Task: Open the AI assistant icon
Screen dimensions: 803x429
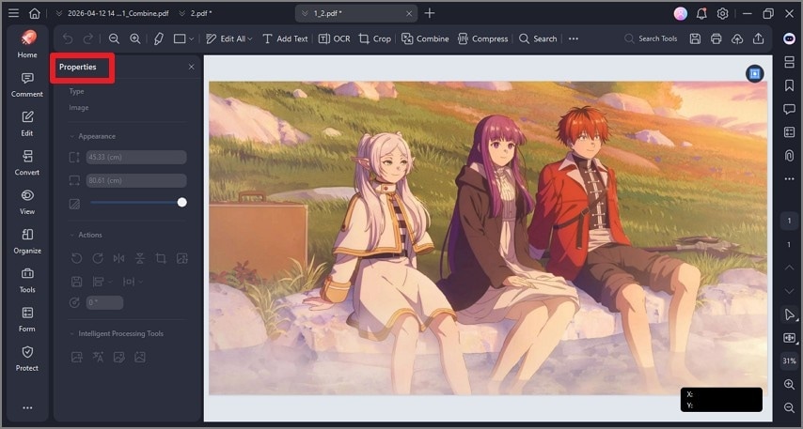Action: (789, 38)
